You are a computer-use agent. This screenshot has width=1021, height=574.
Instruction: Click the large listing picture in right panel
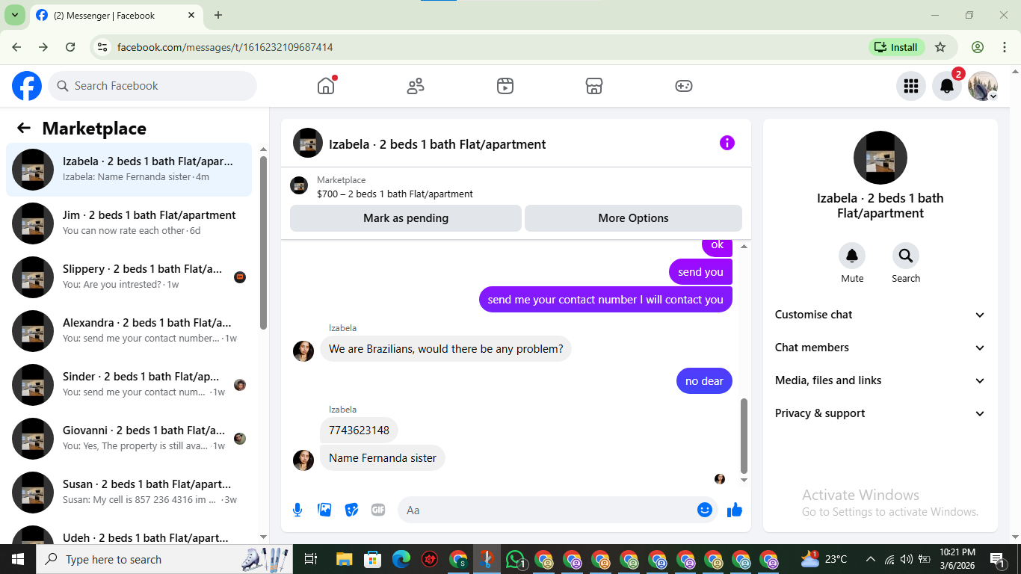pos(880,158)
